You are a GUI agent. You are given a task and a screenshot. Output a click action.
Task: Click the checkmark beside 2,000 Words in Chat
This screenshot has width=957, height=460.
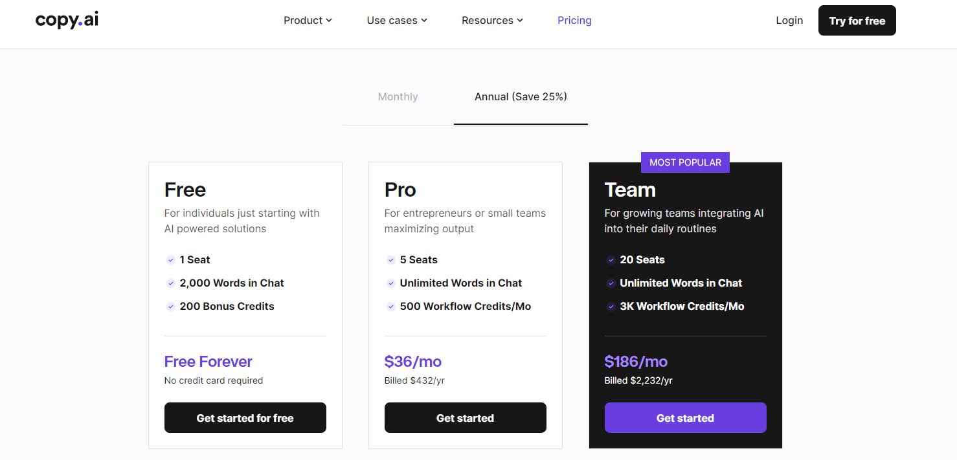[170, 283]
